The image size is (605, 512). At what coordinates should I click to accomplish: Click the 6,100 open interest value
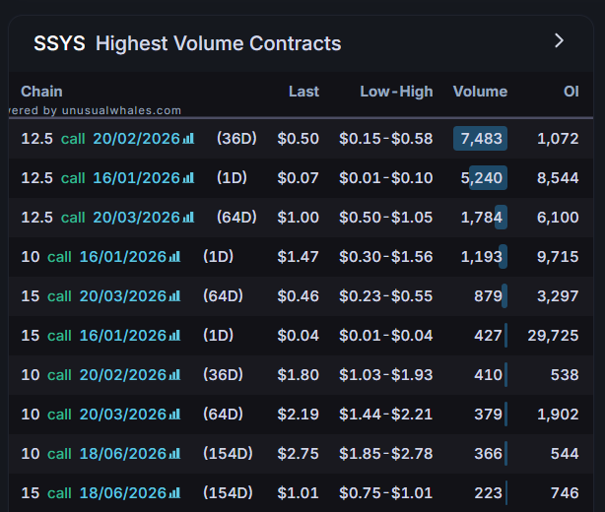558,217
